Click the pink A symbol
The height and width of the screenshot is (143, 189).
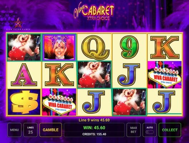[x=24, y=75]
